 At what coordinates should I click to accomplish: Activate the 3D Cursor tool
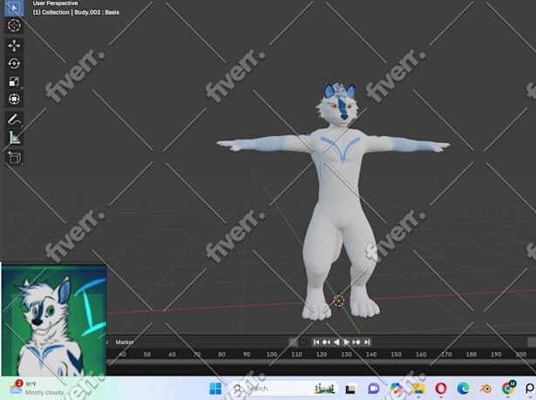coord(14,25)
